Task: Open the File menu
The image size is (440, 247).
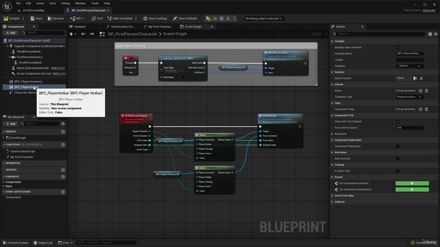Action: click(19, 3)
